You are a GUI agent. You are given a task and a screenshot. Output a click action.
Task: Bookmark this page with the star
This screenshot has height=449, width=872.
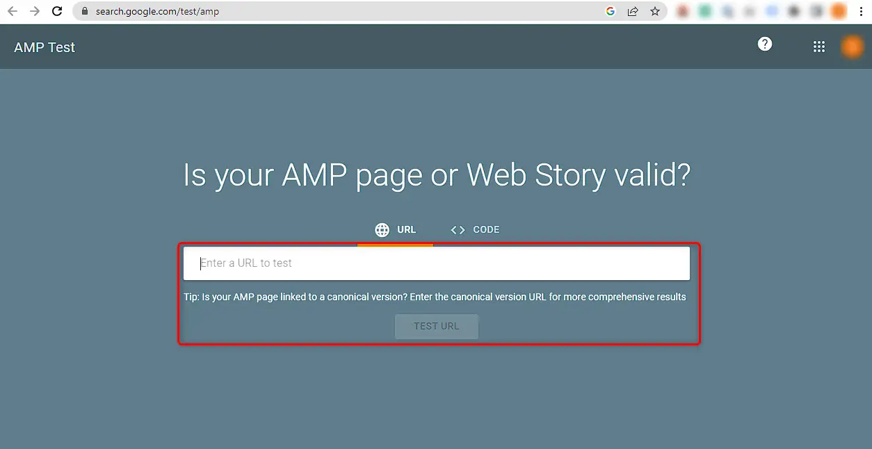(654, 11)
